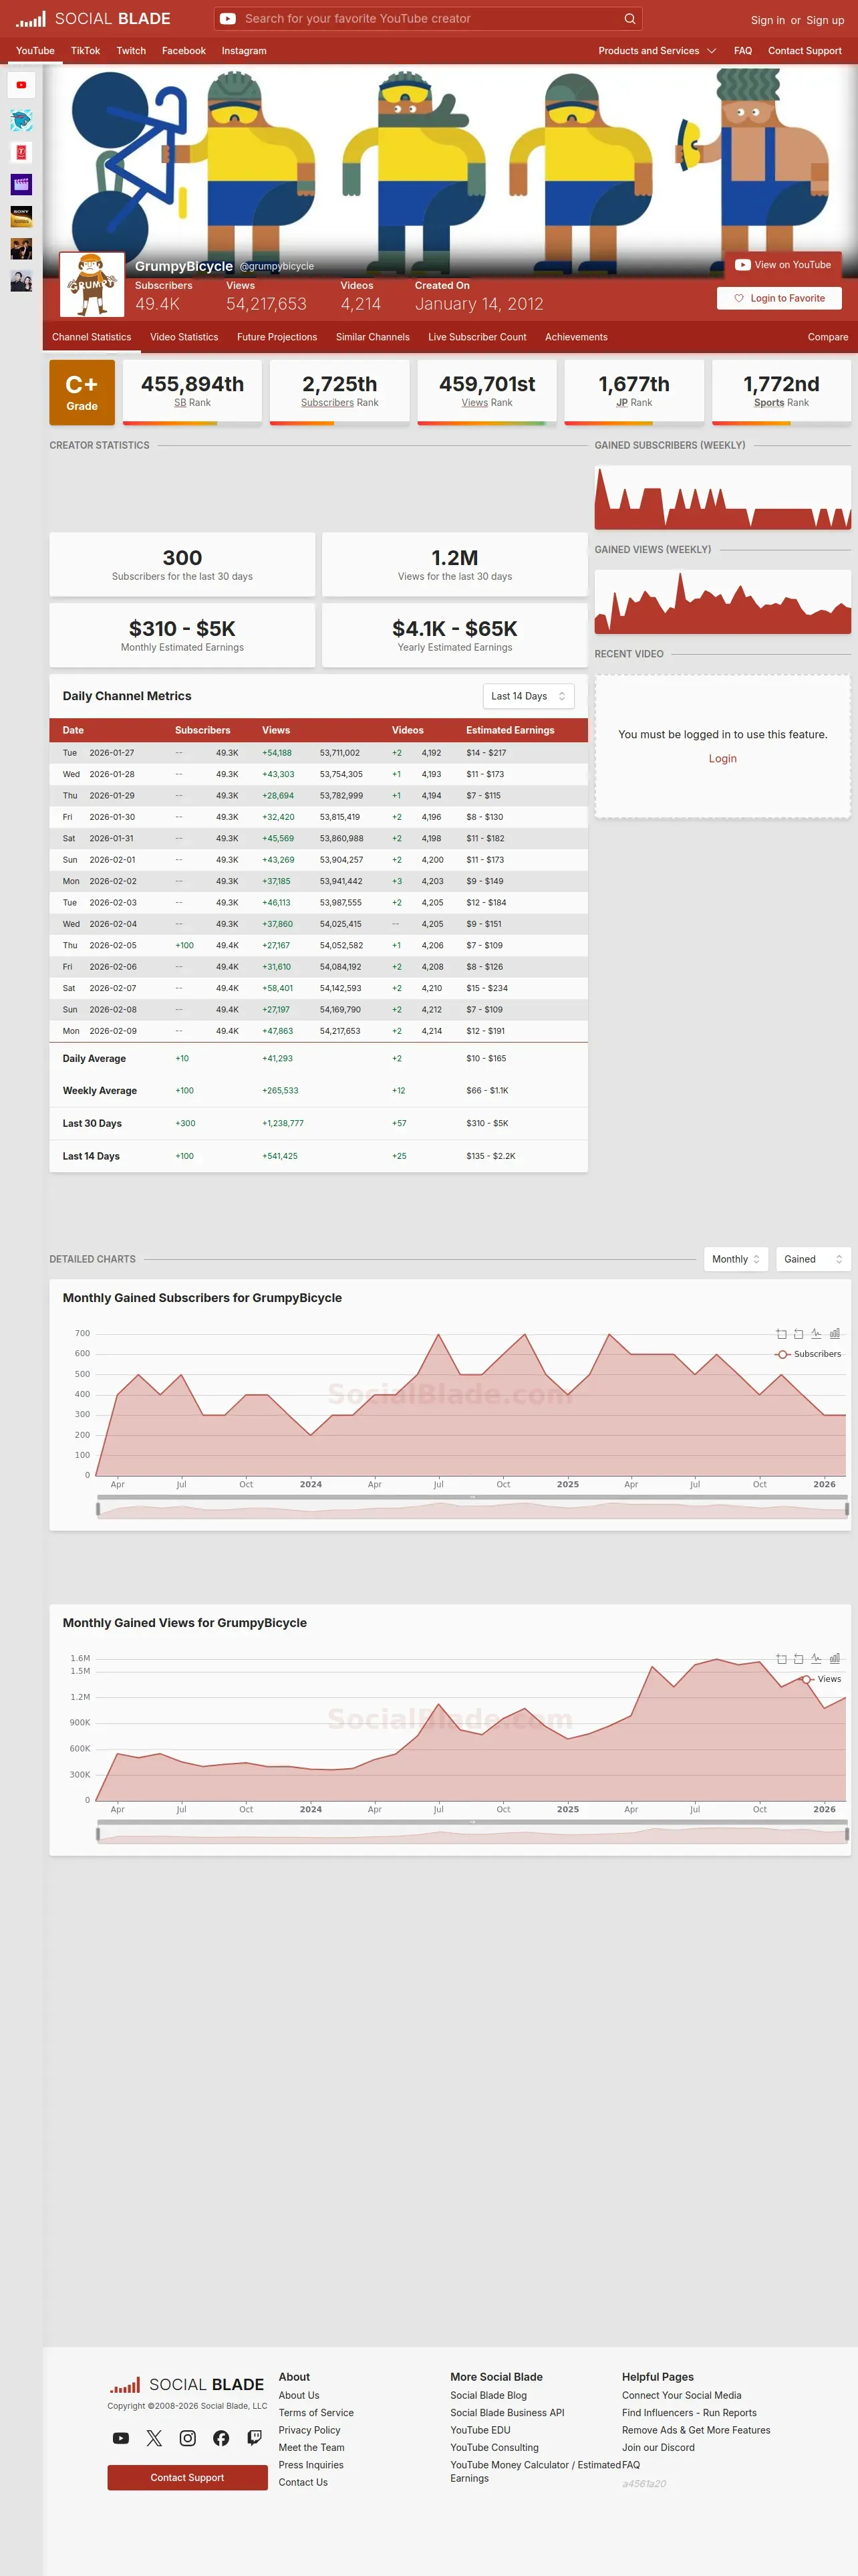Open the FAQ link in the header

tap(743, 51)
